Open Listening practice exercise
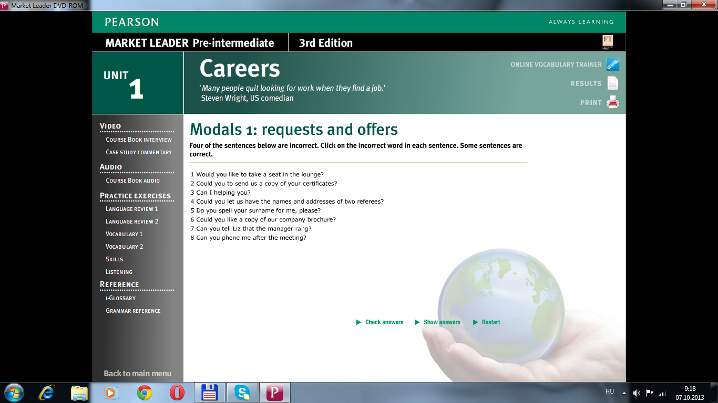Screen dimensions: 718x403 [x=119, y=272]
